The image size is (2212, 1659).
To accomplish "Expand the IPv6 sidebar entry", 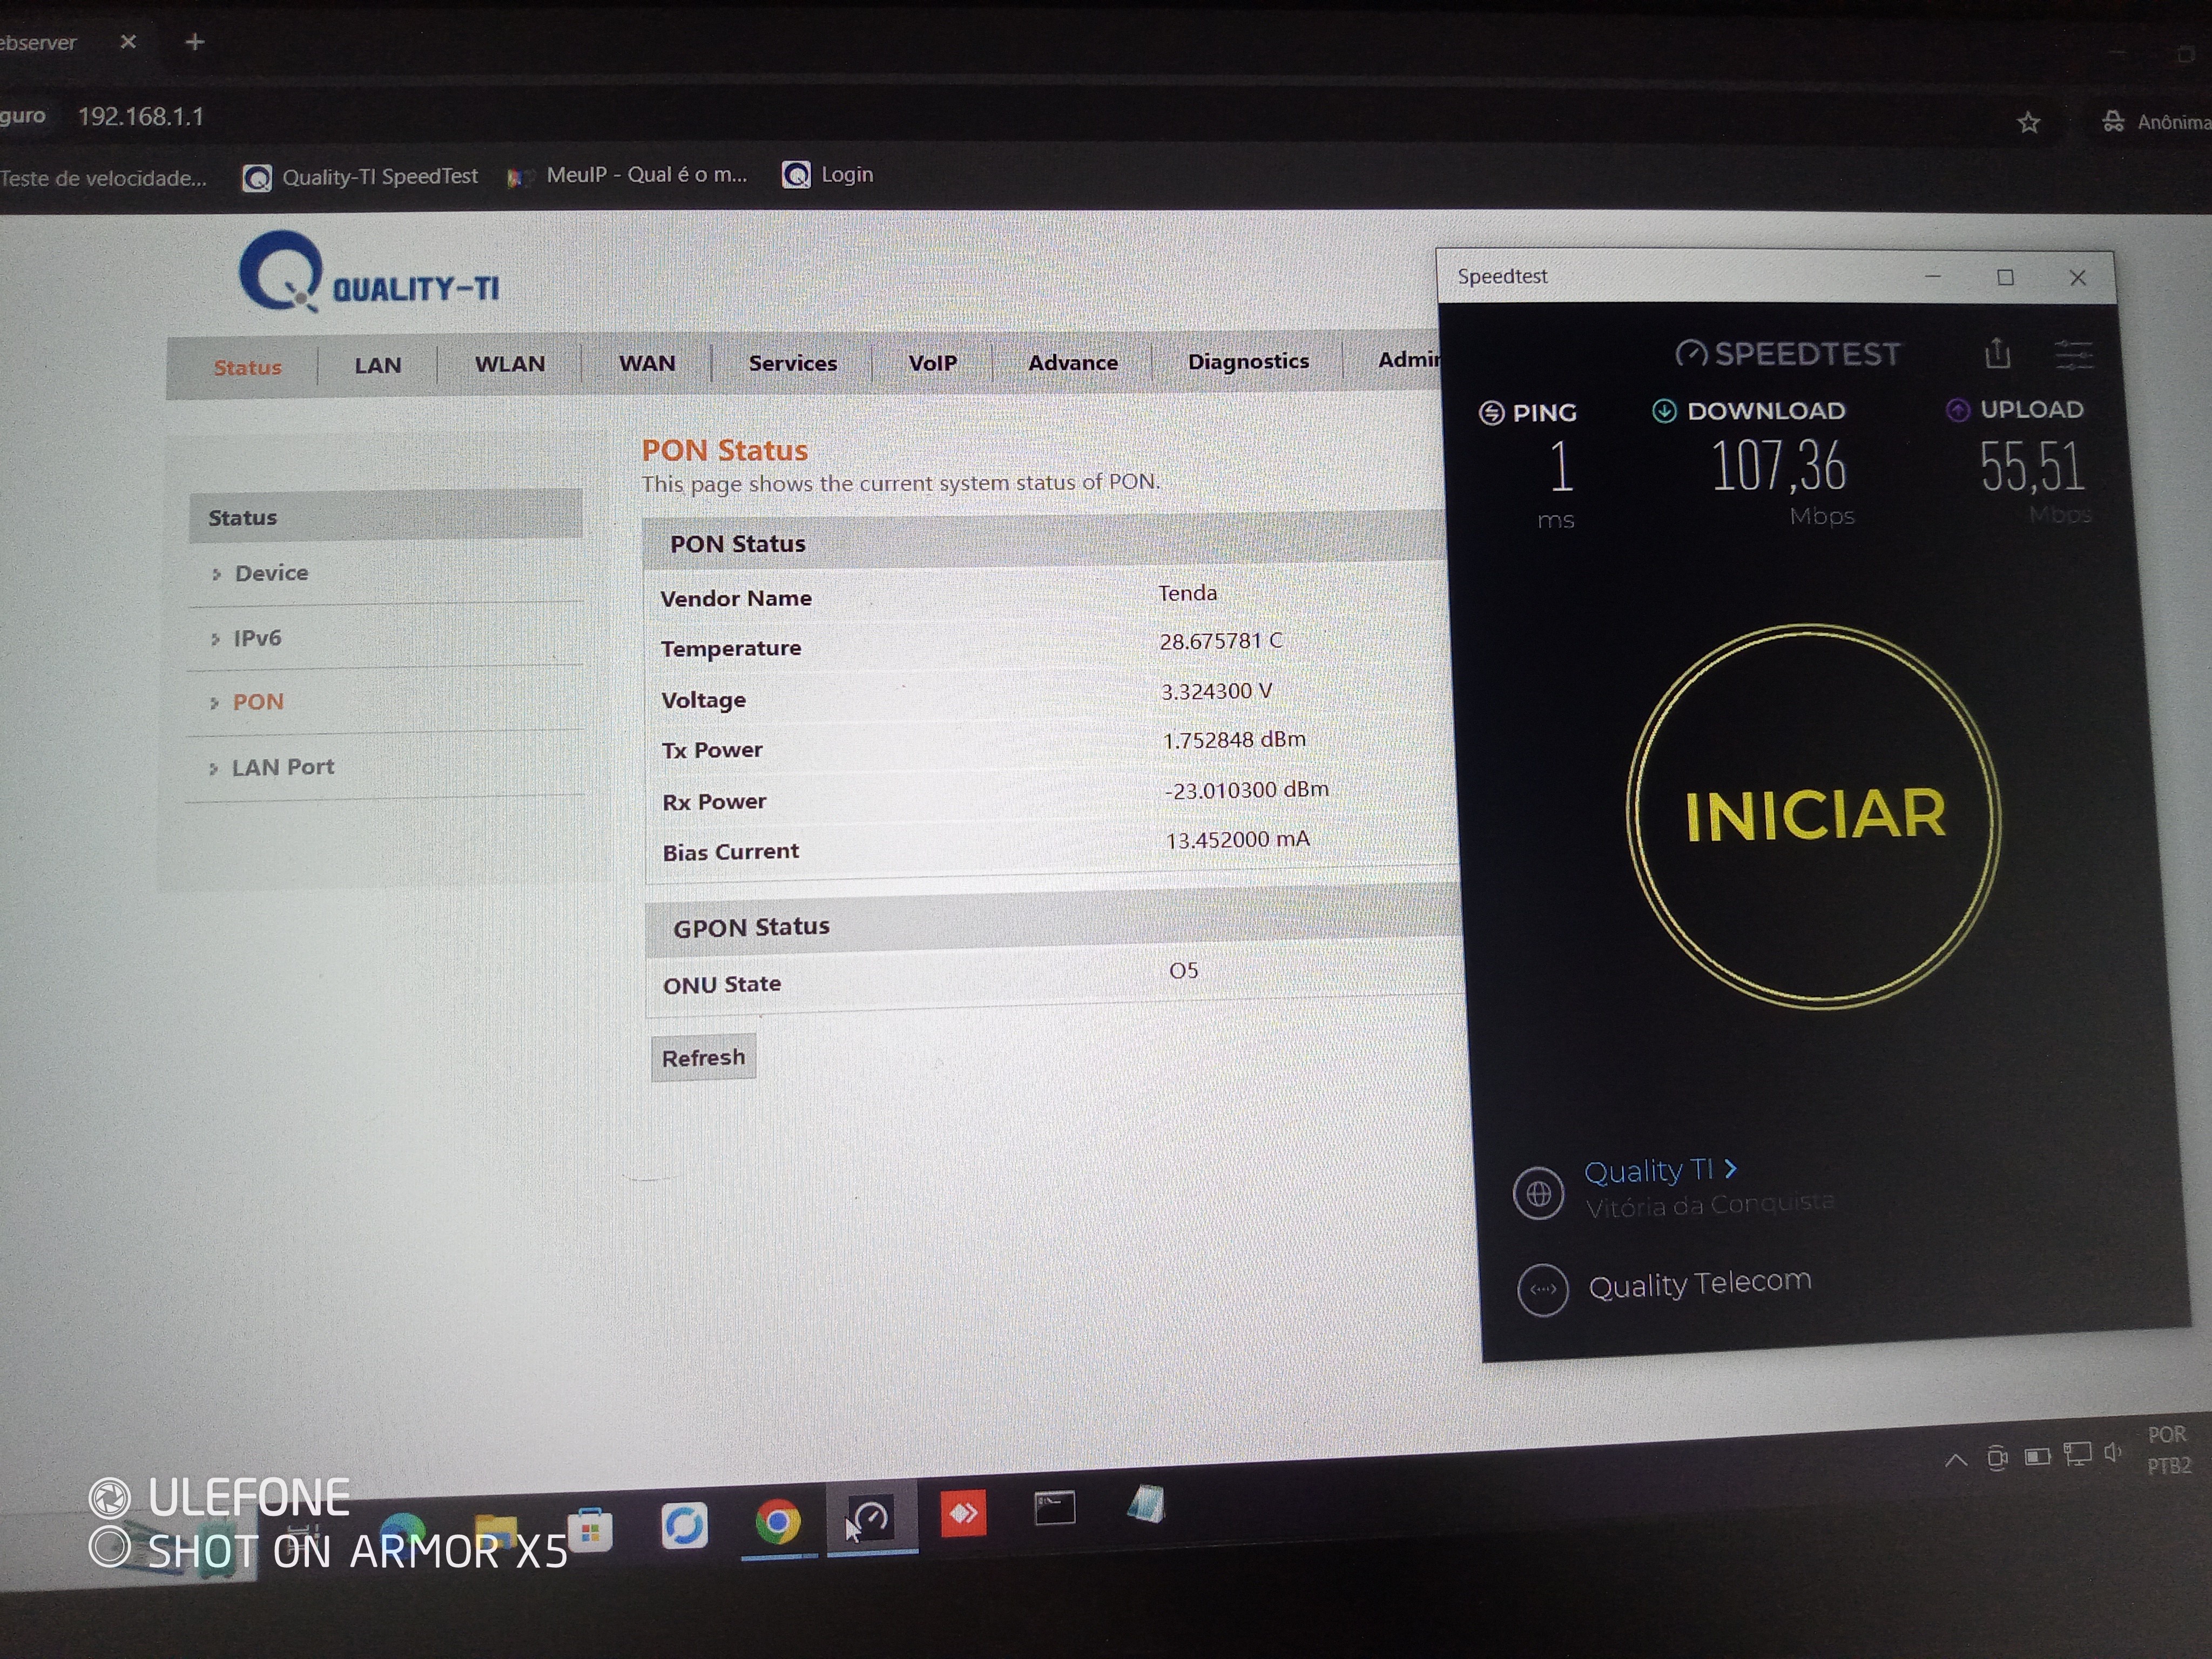I will [257, 638].
